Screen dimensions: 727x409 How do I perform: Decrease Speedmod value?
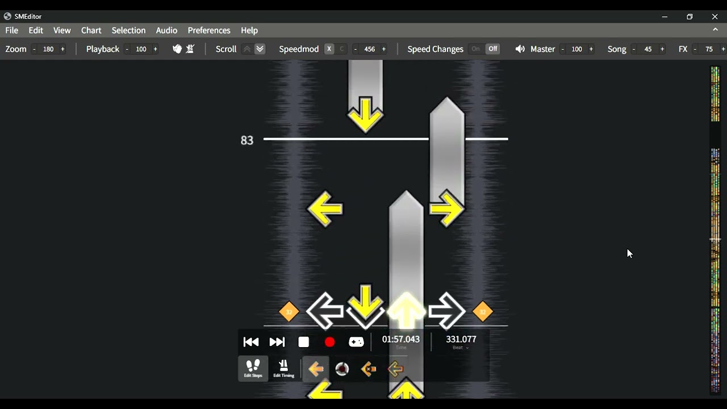pos(356,49)
